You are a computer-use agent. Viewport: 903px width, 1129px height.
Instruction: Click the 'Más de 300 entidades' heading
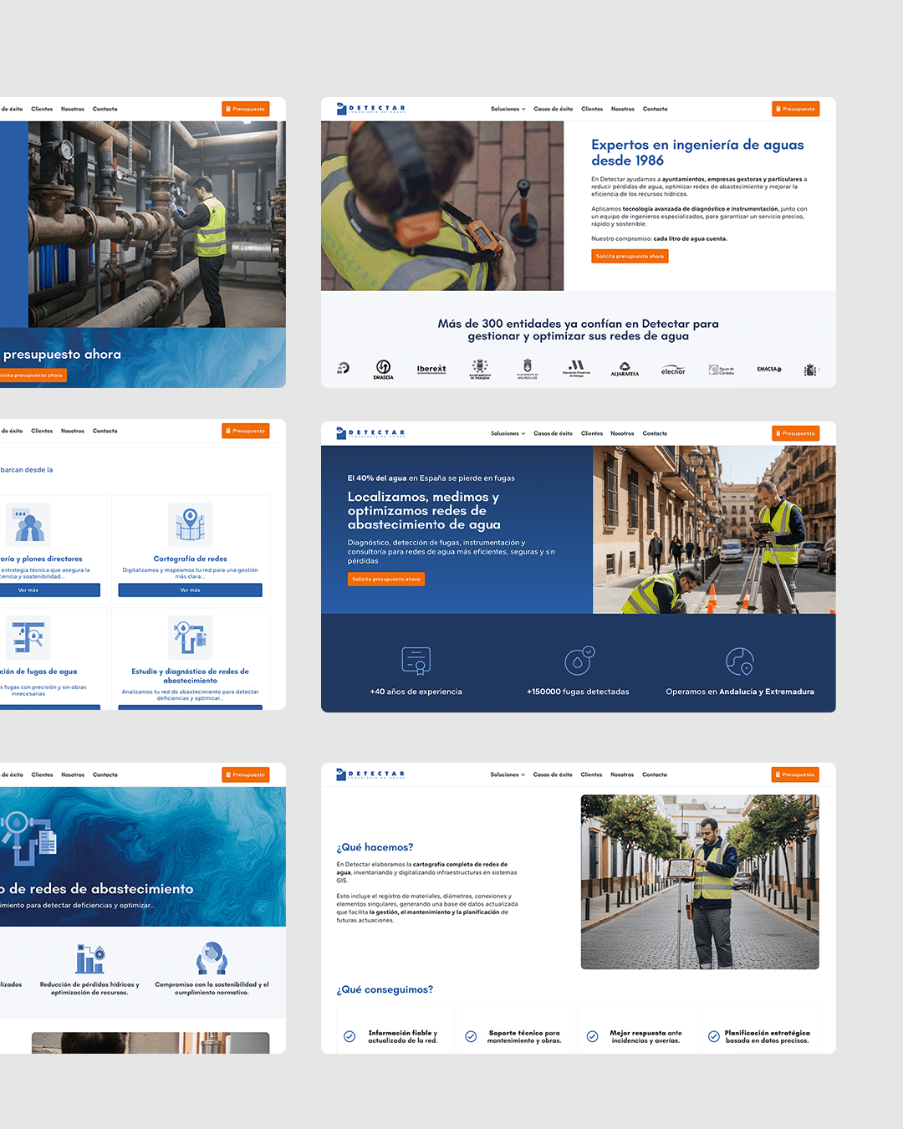[579, 330]
